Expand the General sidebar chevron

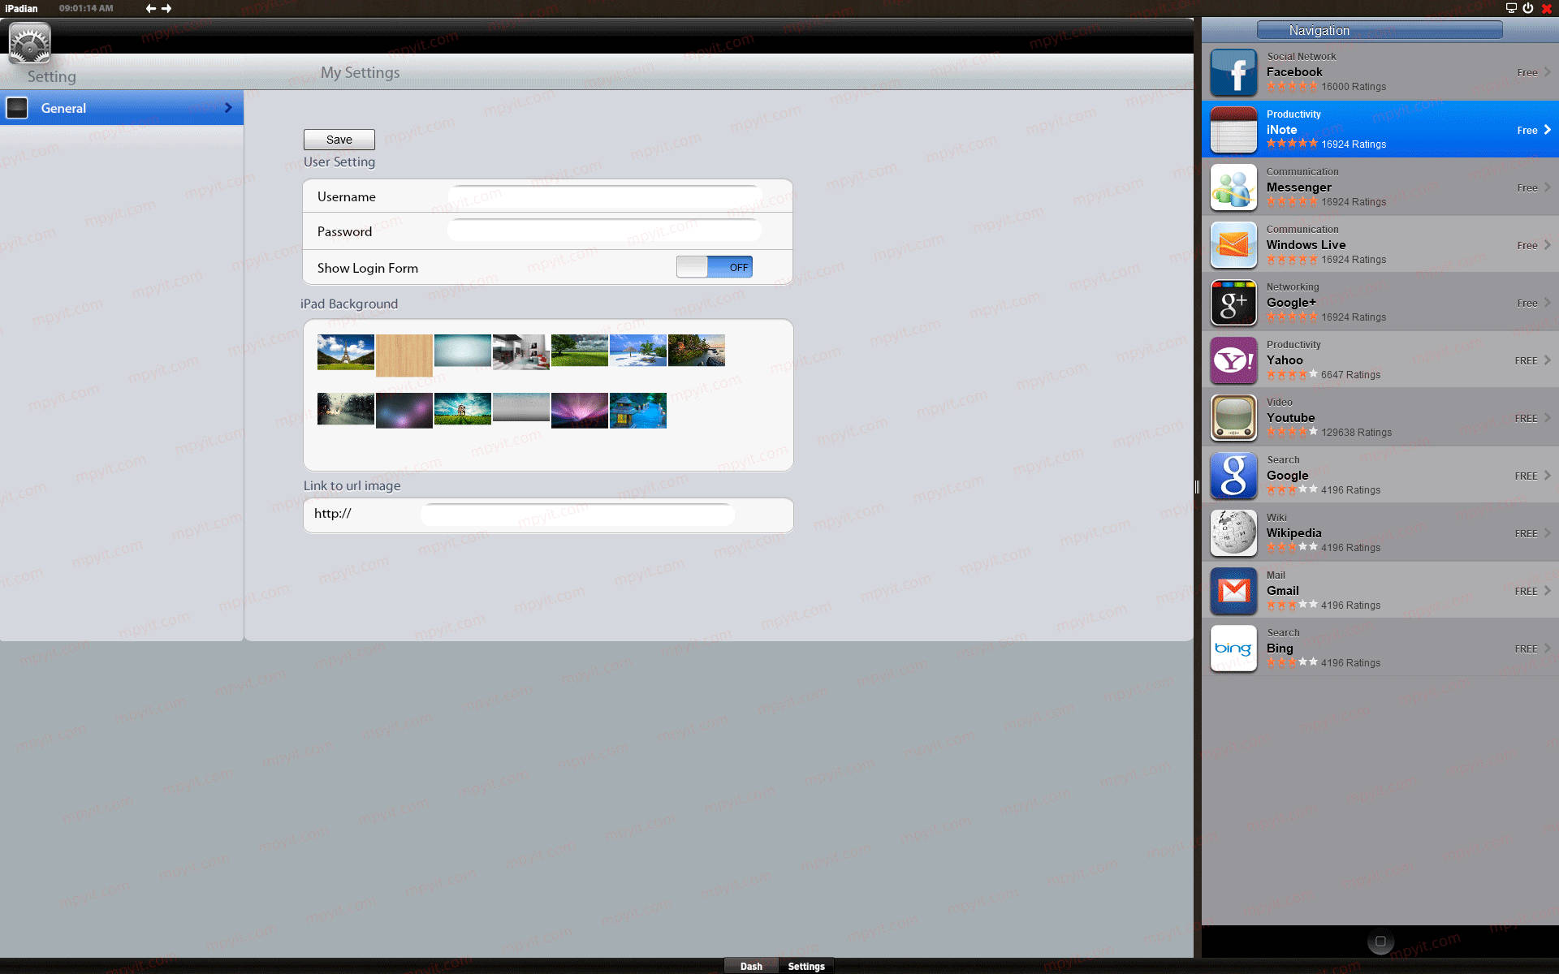(x=228, y=108)
